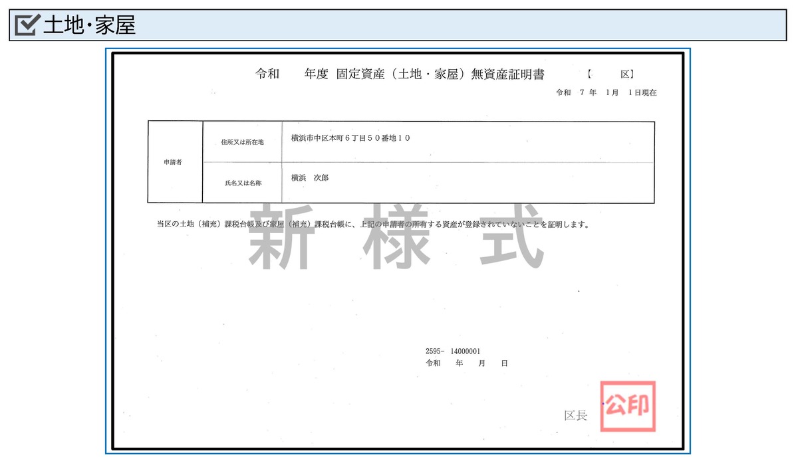The width and height of the screenshot is (798, 467).
Task: Click the 令和 年 月 日 date line
Action: [465, 363]
